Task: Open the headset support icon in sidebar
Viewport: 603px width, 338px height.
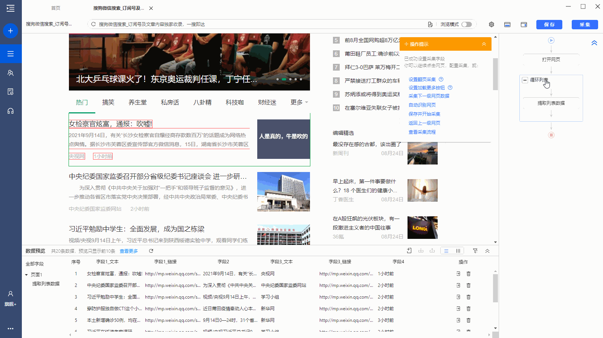Action: (x=11, y=111)
